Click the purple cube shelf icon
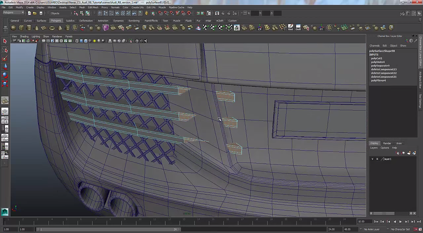This screenshot has height=233, width=423. (106, 28)
